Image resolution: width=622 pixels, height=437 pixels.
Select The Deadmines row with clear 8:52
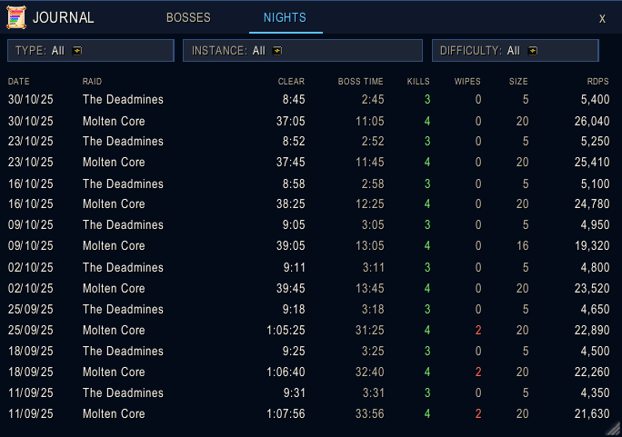coord(308,141)
